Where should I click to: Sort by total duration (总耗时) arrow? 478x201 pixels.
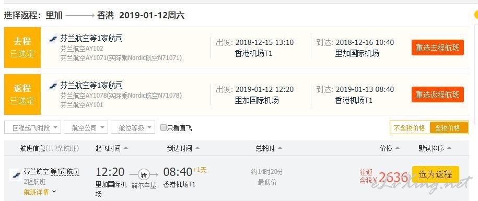click(x=279, y=148)
